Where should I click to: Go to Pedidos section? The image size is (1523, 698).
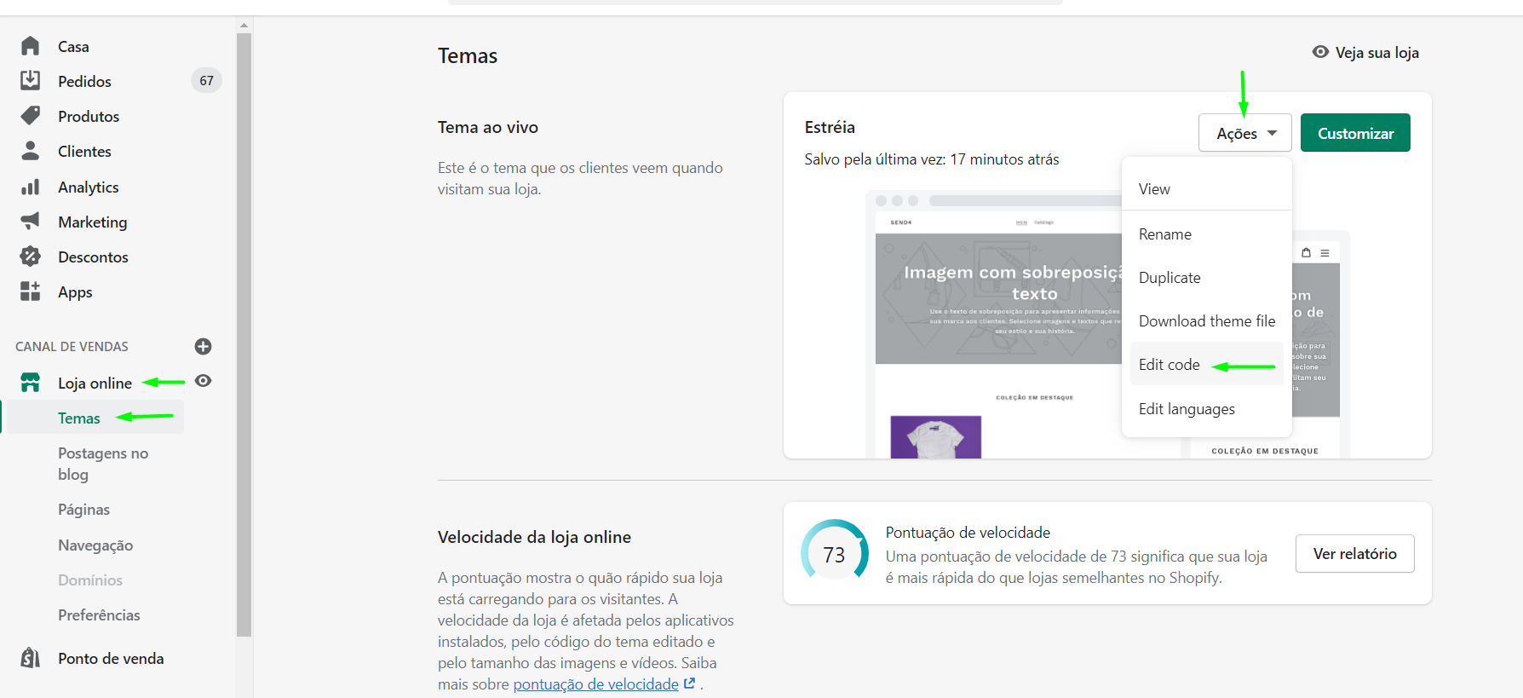[84, 82]
